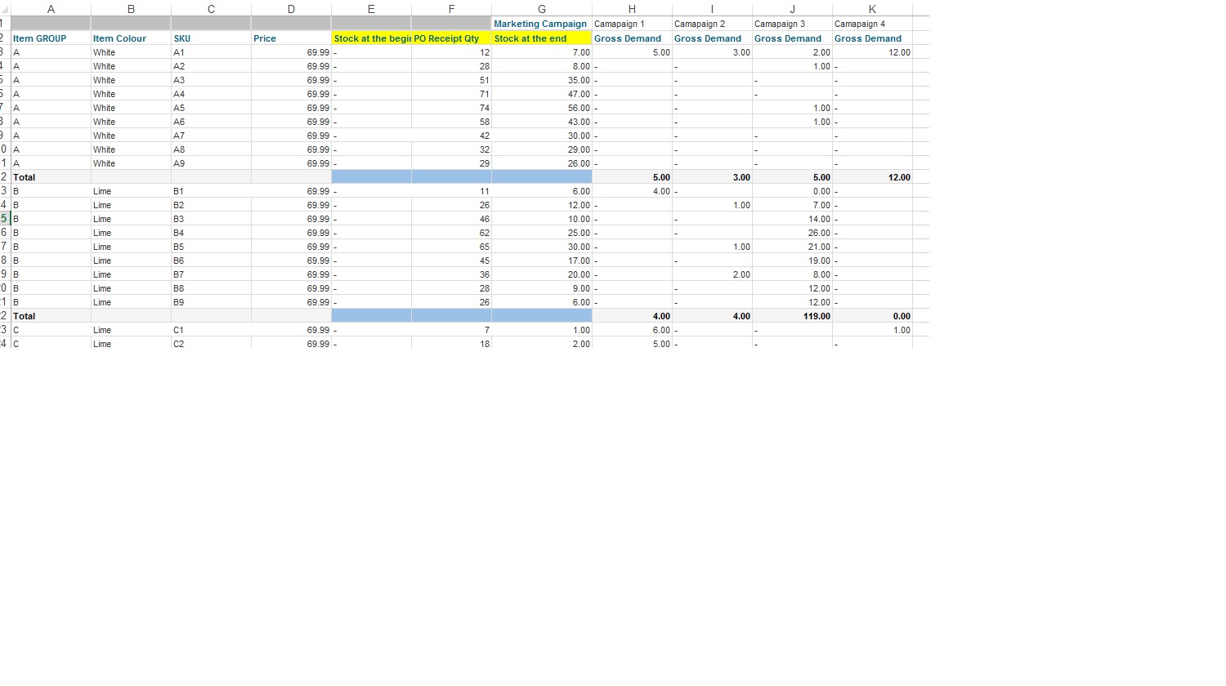Select column G header
The image size is (1226, 686).
[541, 9]
